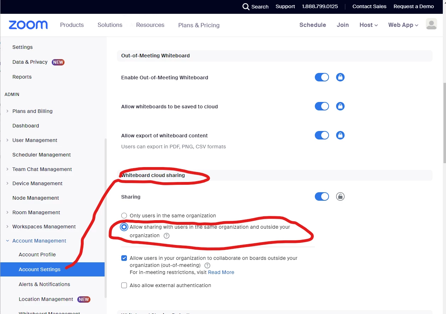This screenshot has width=446, height=314.
Task: Open the user profile avatar
Action: [x=431, y=24]
